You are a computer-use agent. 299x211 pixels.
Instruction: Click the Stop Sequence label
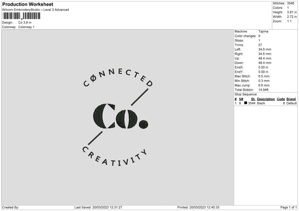246,95
